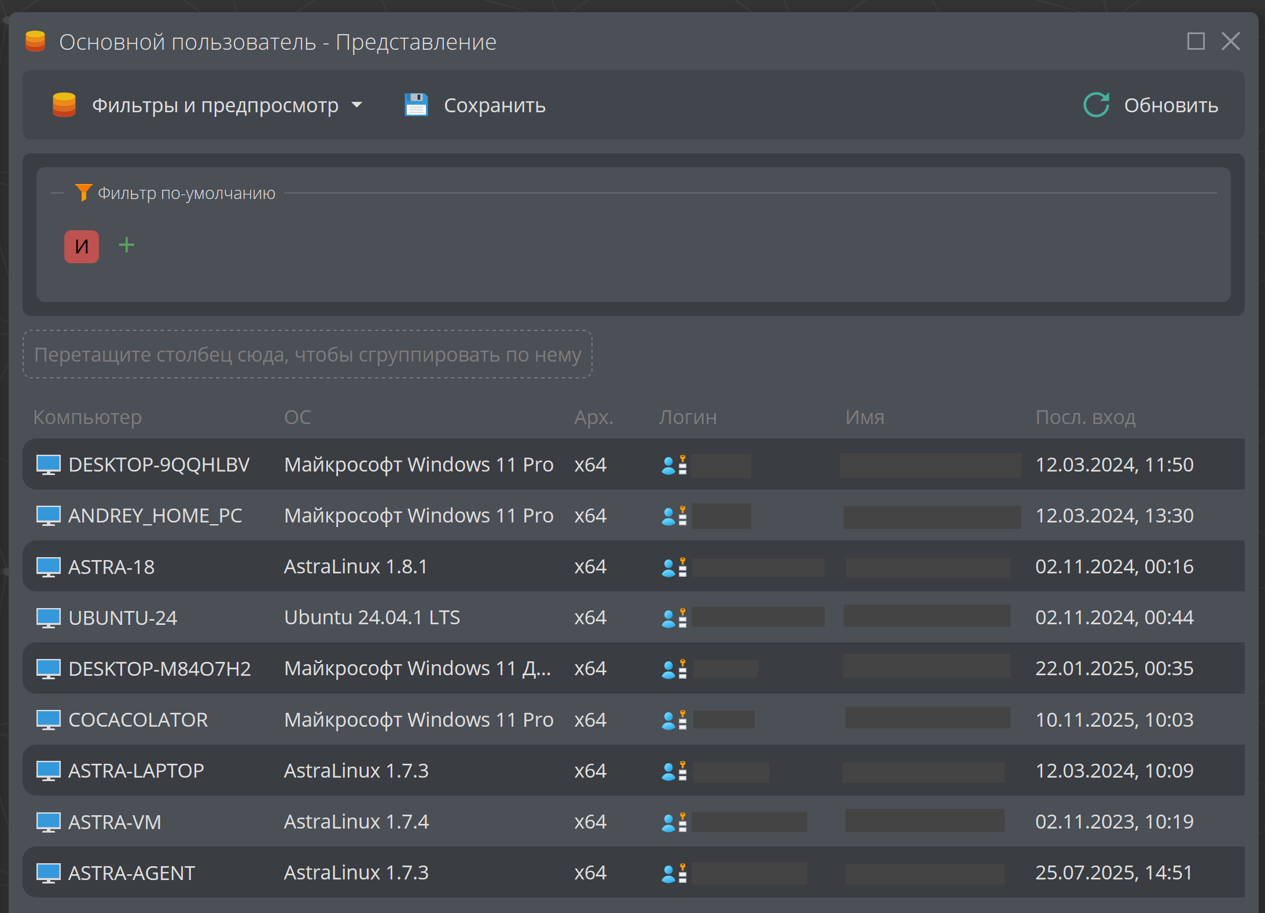
Task: Click monitor icon of DESKTOP-M84O7H2
Action: [x=49, y=669]
